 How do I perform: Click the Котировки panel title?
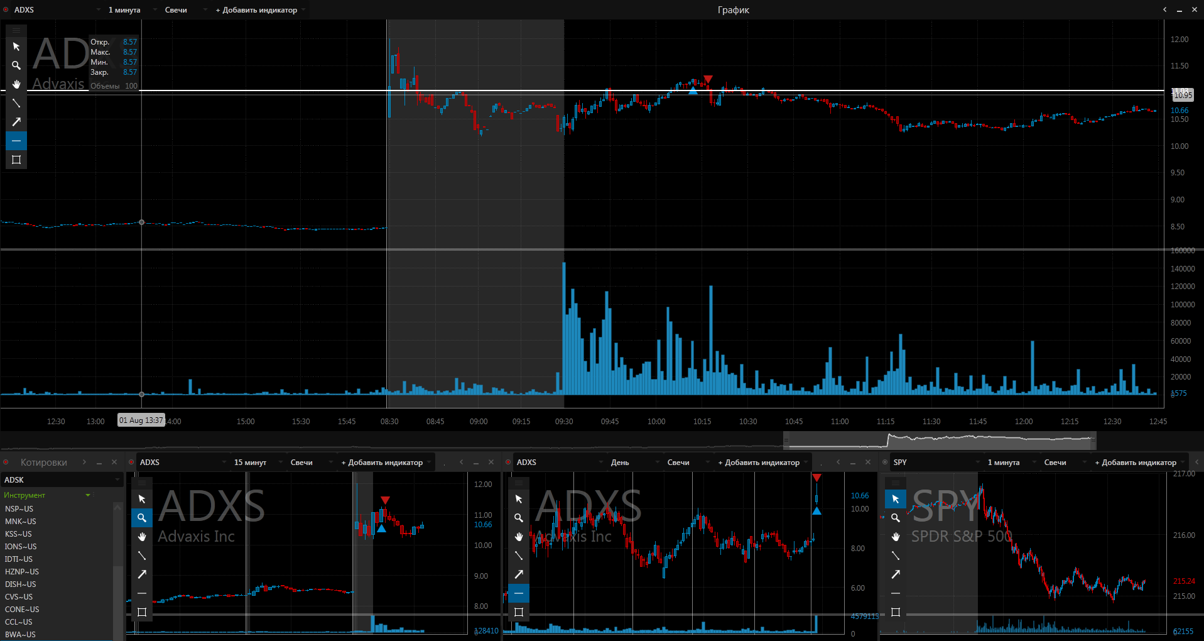pos(44,463)
